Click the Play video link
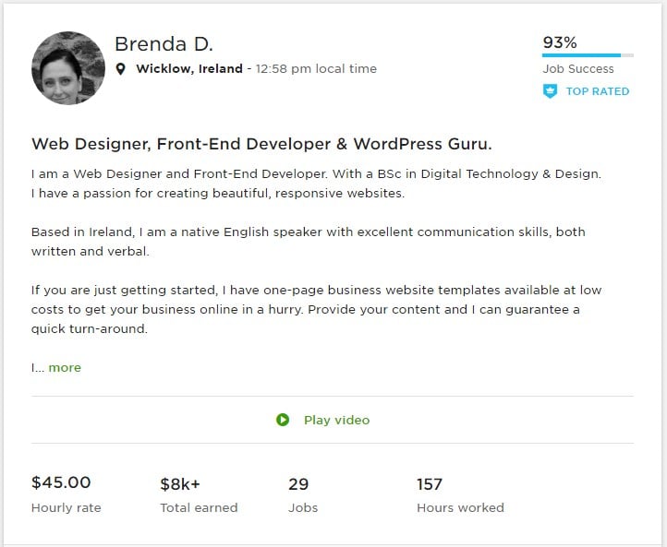 tap(336, 420)
